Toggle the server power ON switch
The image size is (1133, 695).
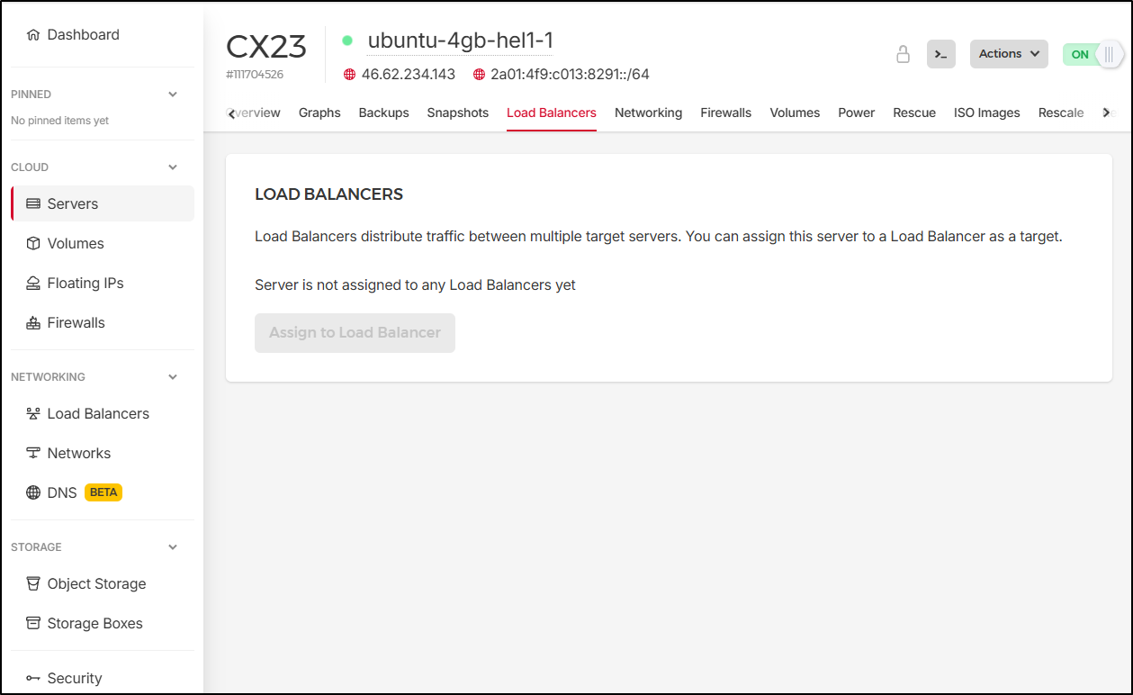pyautogui.click(x=1093, y=54)
